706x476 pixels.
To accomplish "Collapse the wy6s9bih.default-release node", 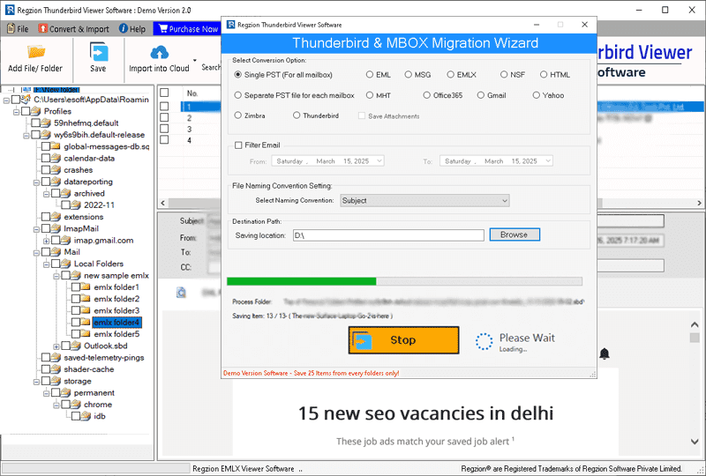I will pyautogui.click(x=26, y=135).
